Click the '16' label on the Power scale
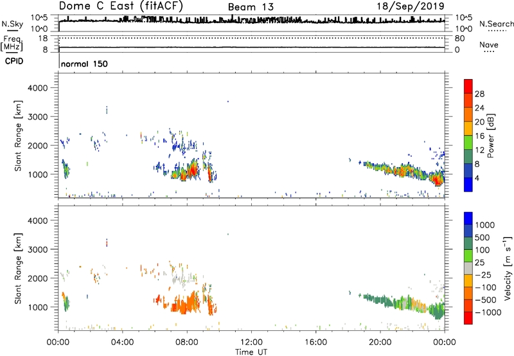The width and height of the screenshot is (514, 356). point(479,136)
